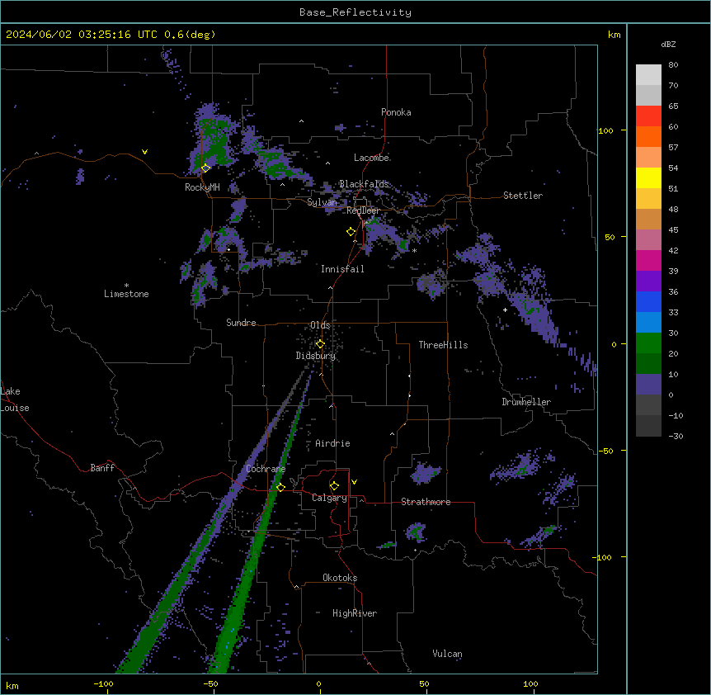
Task: Click the purple 10 dBZ color swatch
Action: coord(648,385)
